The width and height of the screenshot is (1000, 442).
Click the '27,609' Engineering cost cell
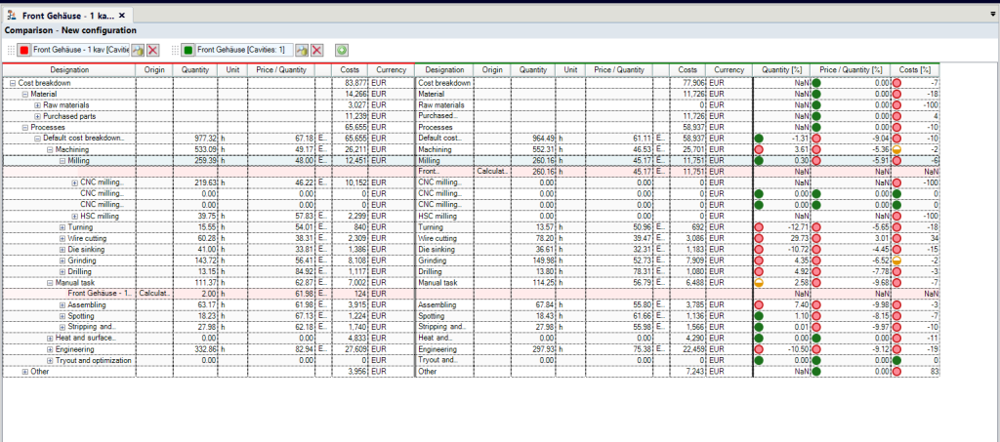[351, 349]
